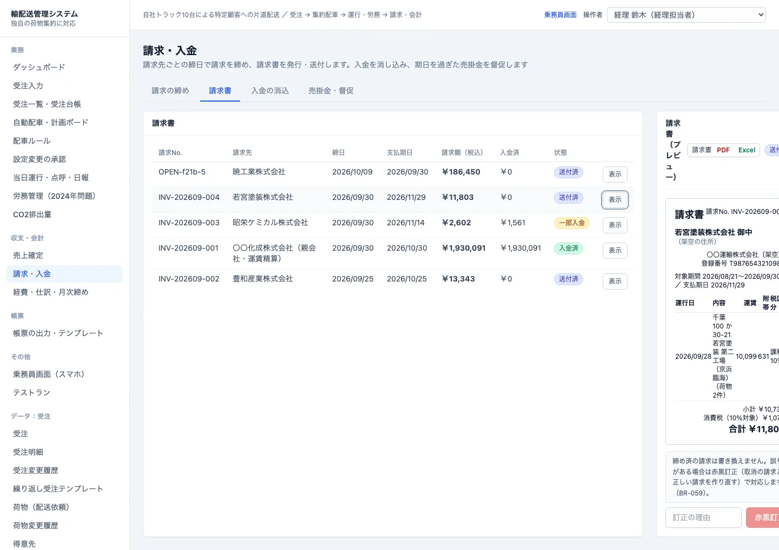
Task: Switch to the 入金の消込 tab
Action: 270,91
